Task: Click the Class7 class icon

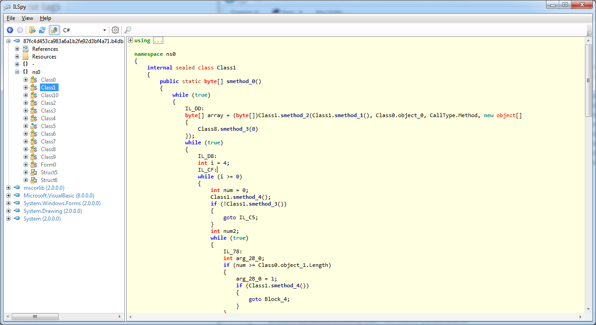Action: point(34,142)
